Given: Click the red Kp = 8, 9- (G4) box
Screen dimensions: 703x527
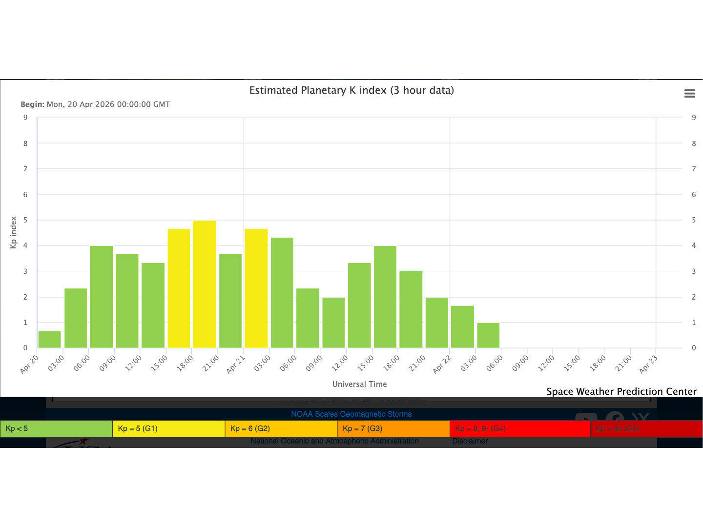Looking at the screenshot, I should click(x=520, y=428).
